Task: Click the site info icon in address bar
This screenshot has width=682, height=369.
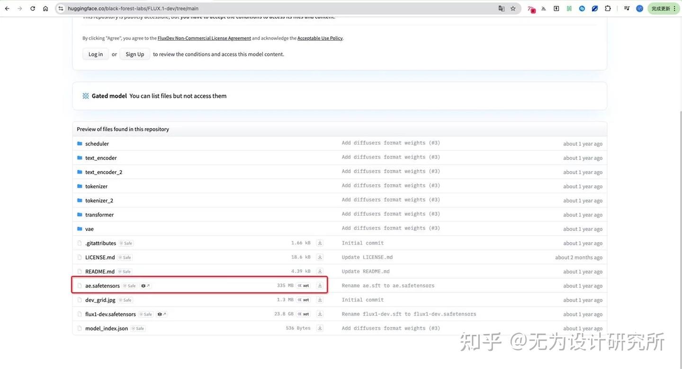Action: (61, 9)
